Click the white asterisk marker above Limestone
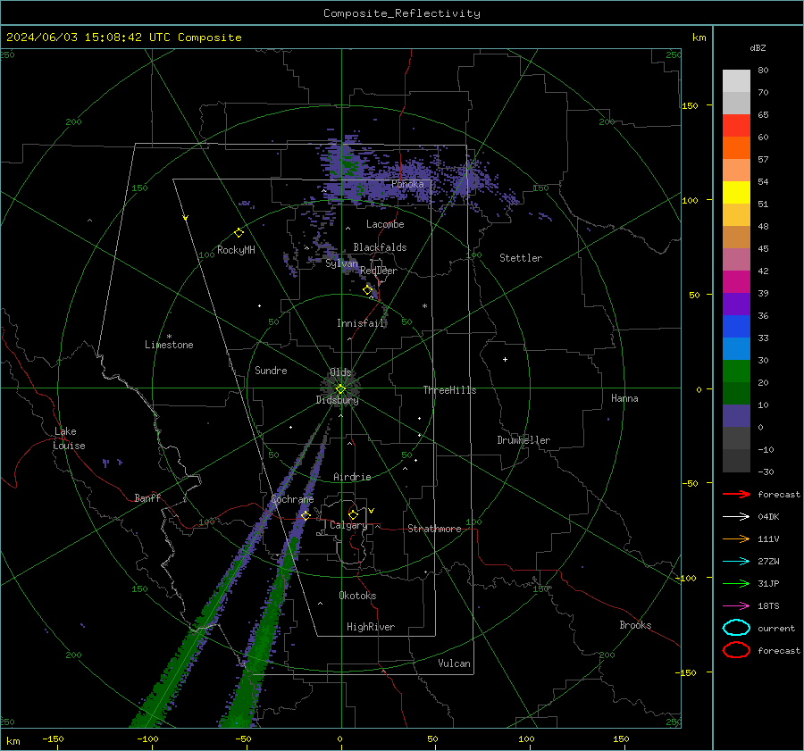The height and width of the screenshot is (751, 804). point(169,337)
